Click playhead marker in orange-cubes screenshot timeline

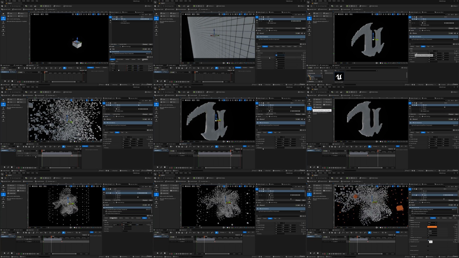tap(357, 237)
